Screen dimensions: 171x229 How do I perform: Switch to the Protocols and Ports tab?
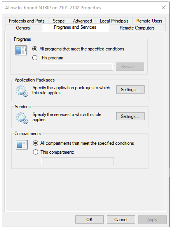coord(27,21)
